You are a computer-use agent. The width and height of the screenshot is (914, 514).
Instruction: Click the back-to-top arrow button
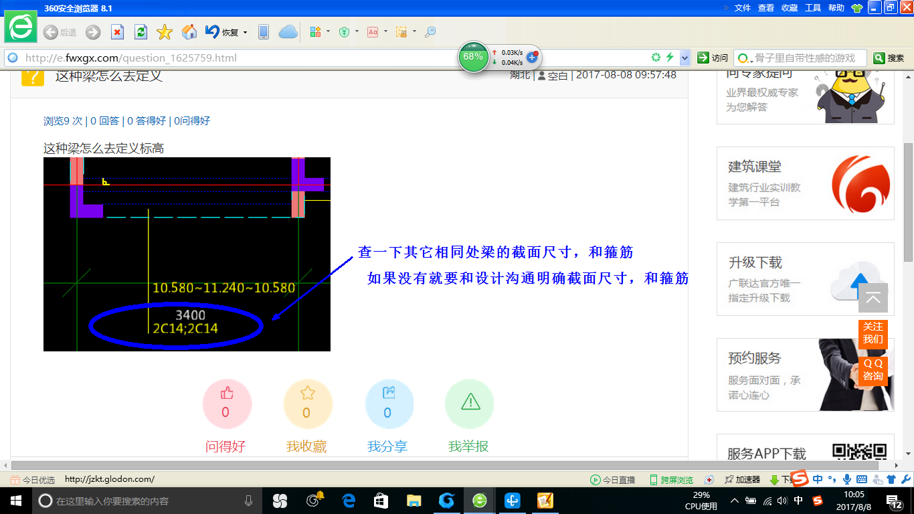(873, 298)
